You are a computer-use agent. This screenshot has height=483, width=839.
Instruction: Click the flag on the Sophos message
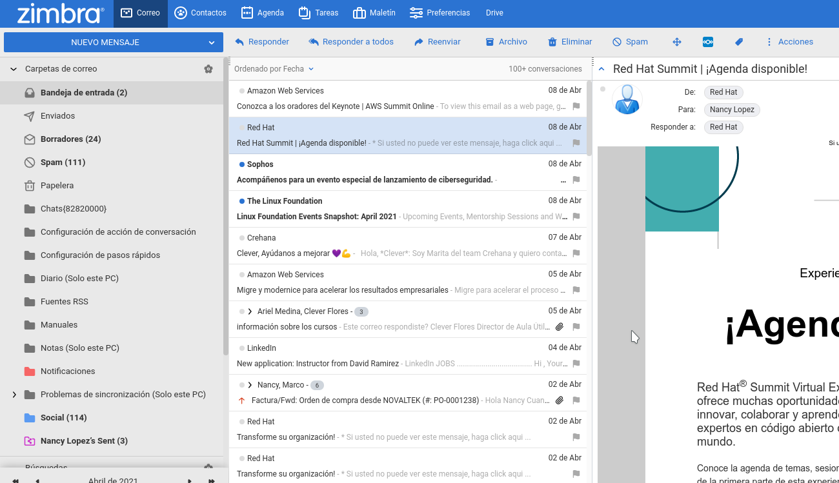tap(576, 180)
